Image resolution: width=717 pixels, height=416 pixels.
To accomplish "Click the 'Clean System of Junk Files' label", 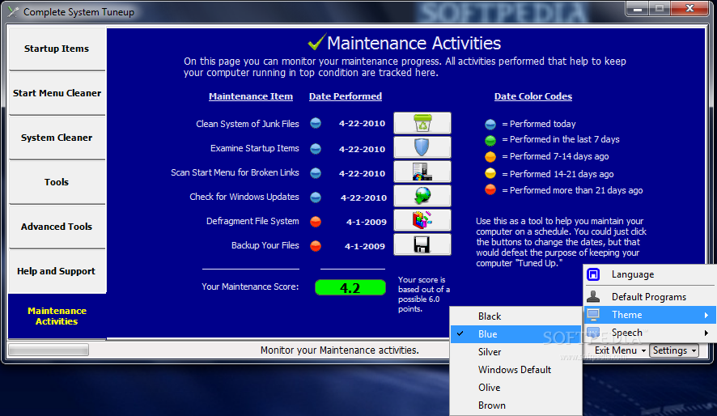I will pyautogui.click(x=248, y=124).
